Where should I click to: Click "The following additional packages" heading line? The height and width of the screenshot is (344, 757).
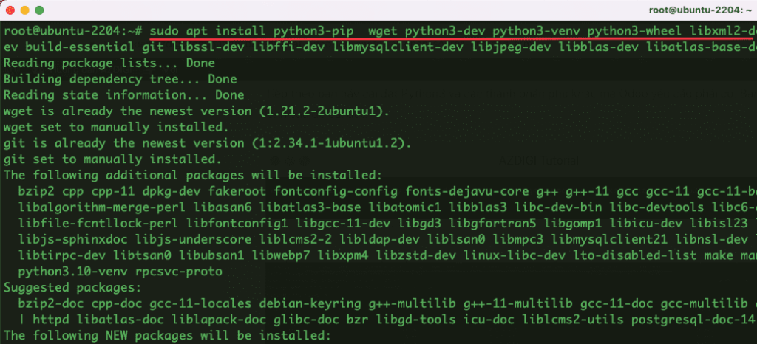coord(192,175)
